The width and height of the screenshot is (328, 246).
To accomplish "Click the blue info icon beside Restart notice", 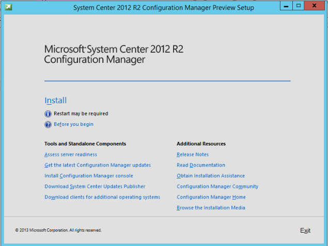I will click(x=48, y=113).
